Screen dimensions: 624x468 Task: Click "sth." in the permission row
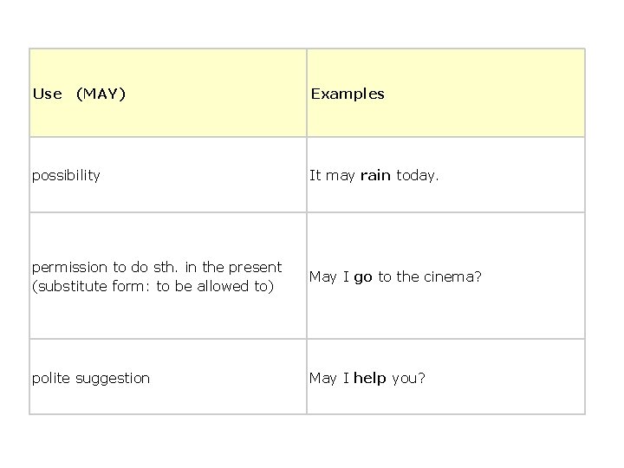[x=174, y=267]
